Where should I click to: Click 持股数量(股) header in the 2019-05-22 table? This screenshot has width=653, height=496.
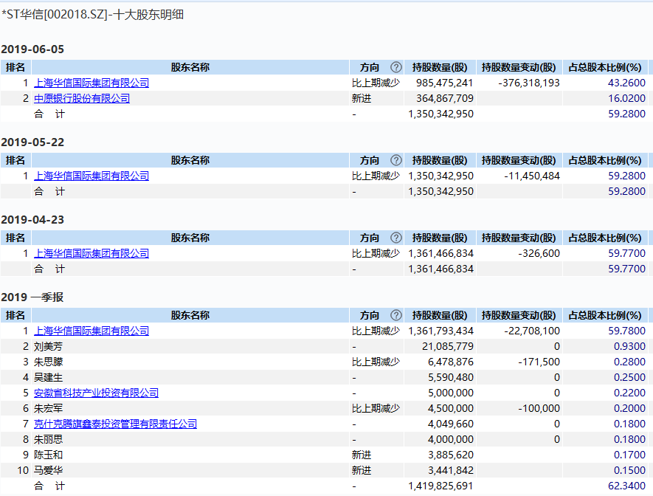point(440,160)
